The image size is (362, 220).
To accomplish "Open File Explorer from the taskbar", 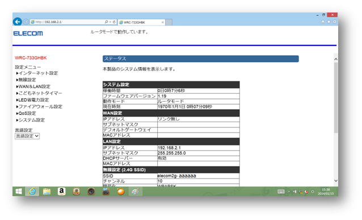I will point(47,192).
